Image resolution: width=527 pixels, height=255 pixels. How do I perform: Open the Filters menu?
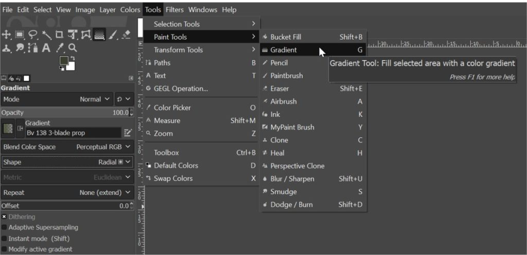[x=174, y=10]
